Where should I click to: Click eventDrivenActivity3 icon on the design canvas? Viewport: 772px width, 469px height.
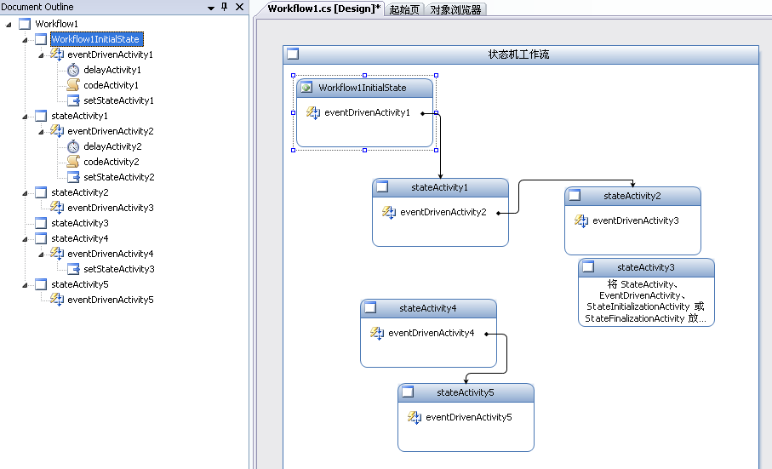pos(581,220)
